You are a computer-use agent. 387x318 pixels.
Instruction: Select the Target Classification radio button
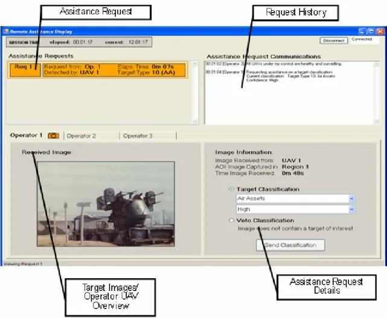click(x=231, y=189)
